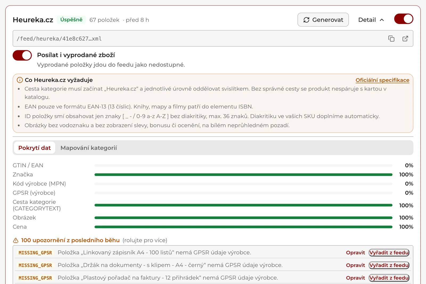Viewport: 426px width, 284px height.
Task: Open Oficiální specifikace link
Action: (382, 80)
